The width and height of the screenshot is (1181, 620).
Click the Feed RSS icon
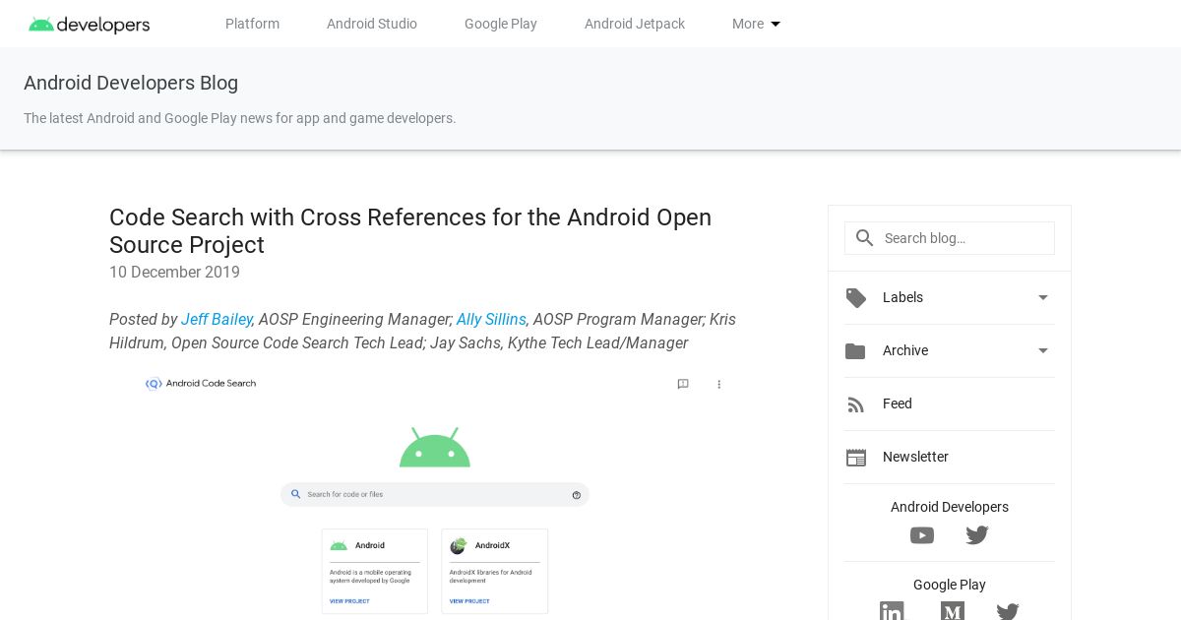(x=856, y=404)
